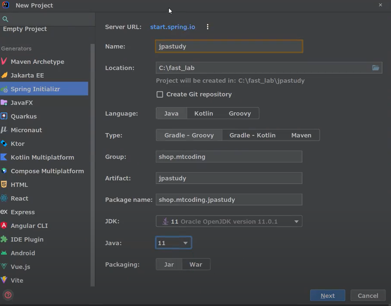This screenshot has width=391, height=306.
Task: Click the React atom icon
Action: click(x=4, y=198)
